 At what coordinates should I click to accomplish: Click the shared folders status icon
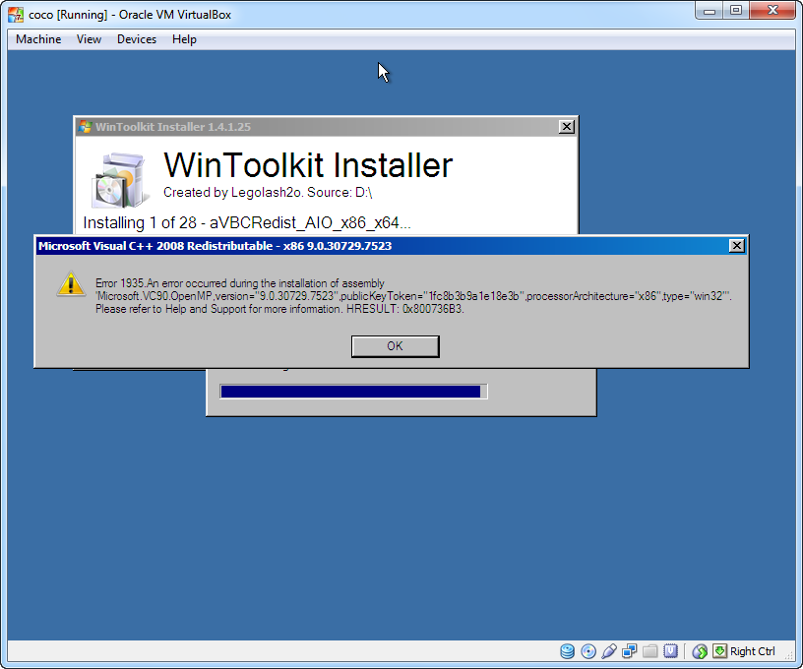coord(649,651)
